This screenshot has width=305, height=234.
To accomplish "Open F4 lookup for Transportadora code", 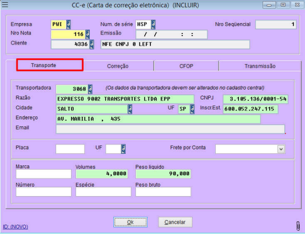I will coord(90,89).
